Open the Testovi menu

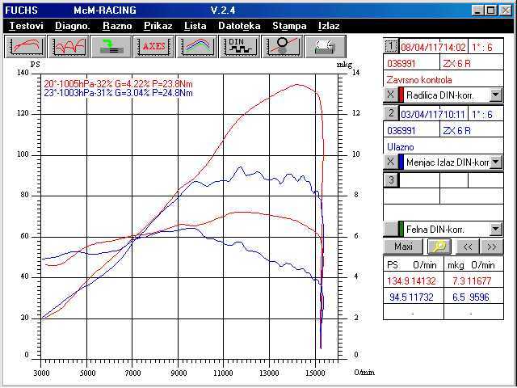pyautogui.click(x=27, y=26)
